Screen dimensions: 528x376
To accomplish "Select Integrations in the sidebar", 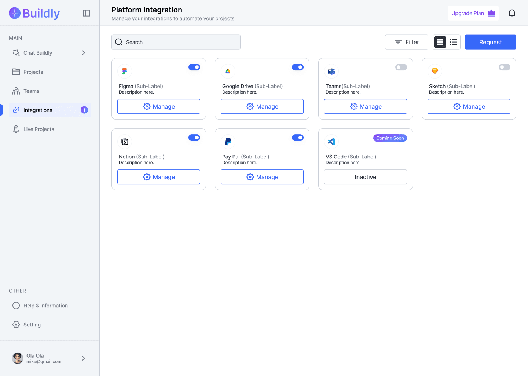I will pos(50,110).
